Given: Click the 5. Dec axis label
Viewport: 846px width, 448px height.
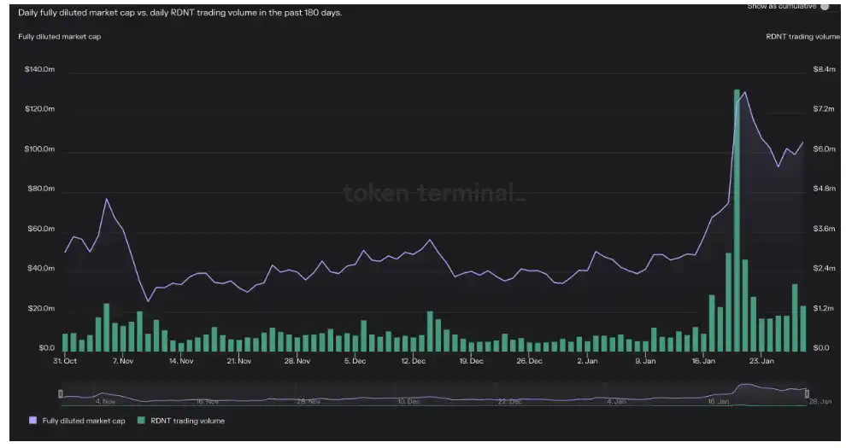Looking at the screenshot, I should click(355, 361).
